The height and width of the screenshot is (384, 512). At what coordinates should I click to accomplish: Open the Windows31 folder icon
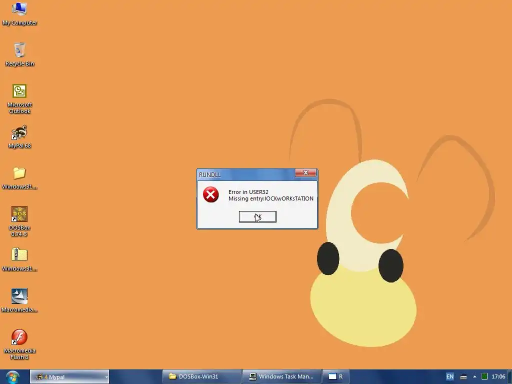tap(19, 178)
